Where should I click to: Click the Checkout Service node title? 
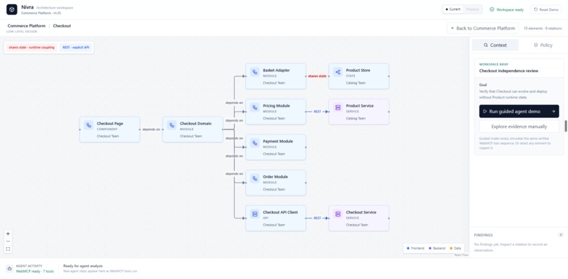[361, 212]
